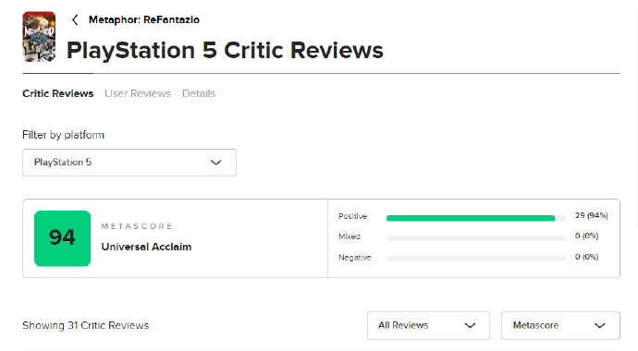Click the green 94 Metascore badge
Viewport: 638px width, 351px height.
[x=62, y=238]
